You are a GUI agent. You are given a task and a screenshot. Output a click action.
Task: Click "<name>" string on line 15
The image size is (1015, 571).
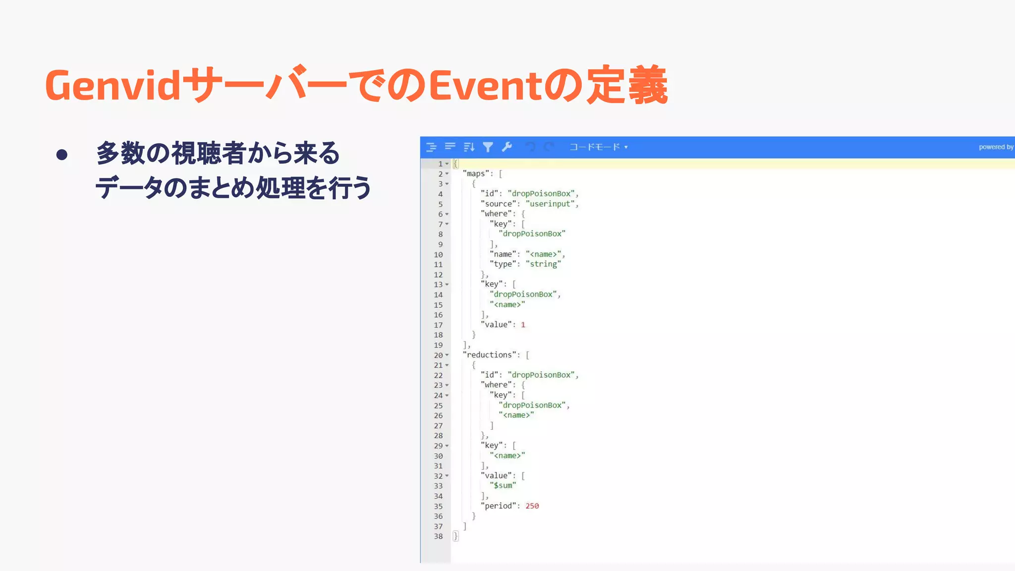click(x=507, y=305)
